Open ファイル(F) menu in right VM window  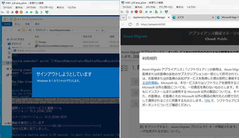pyautogui.click(x=127, y=7)
